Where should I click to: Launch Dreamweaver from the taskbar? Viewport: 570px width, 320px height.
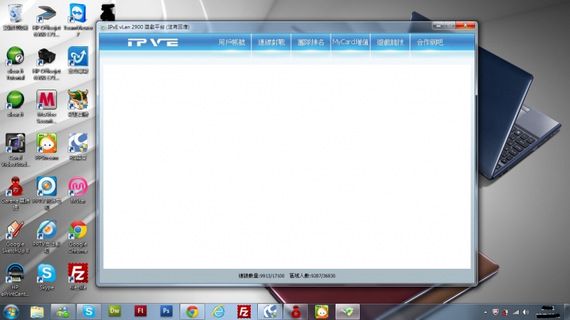point(115,311)
